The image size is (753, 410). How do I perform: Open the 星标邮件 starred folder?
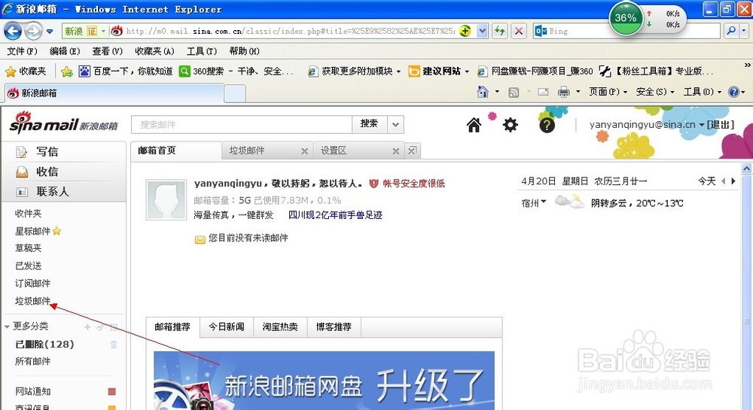click(32, 232)
